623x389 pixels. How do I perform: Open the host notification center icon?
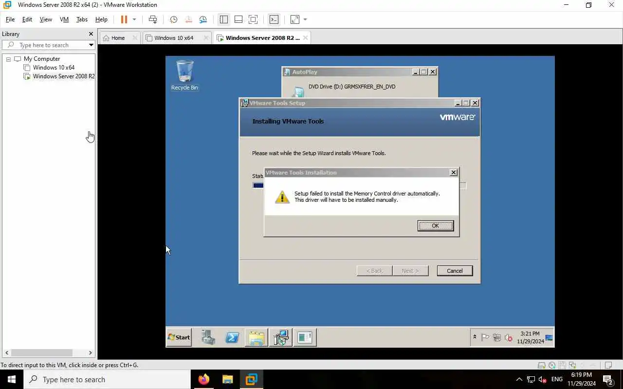point(607,379)
